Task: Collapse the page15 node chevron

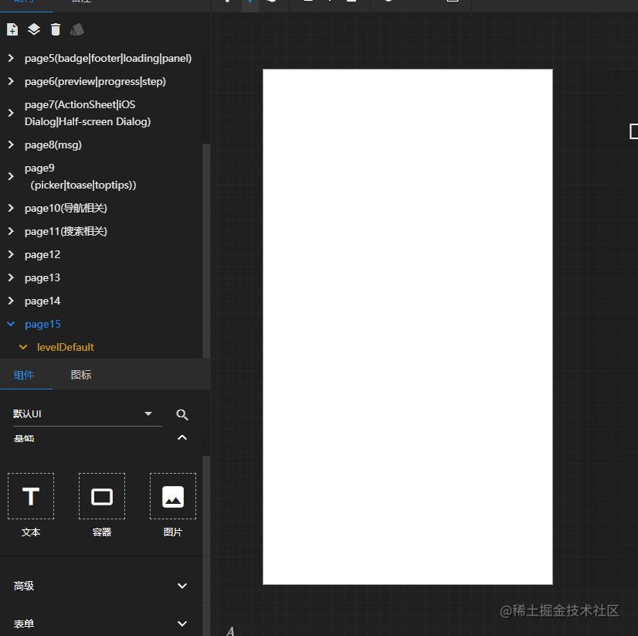Action: click(11, 324)
